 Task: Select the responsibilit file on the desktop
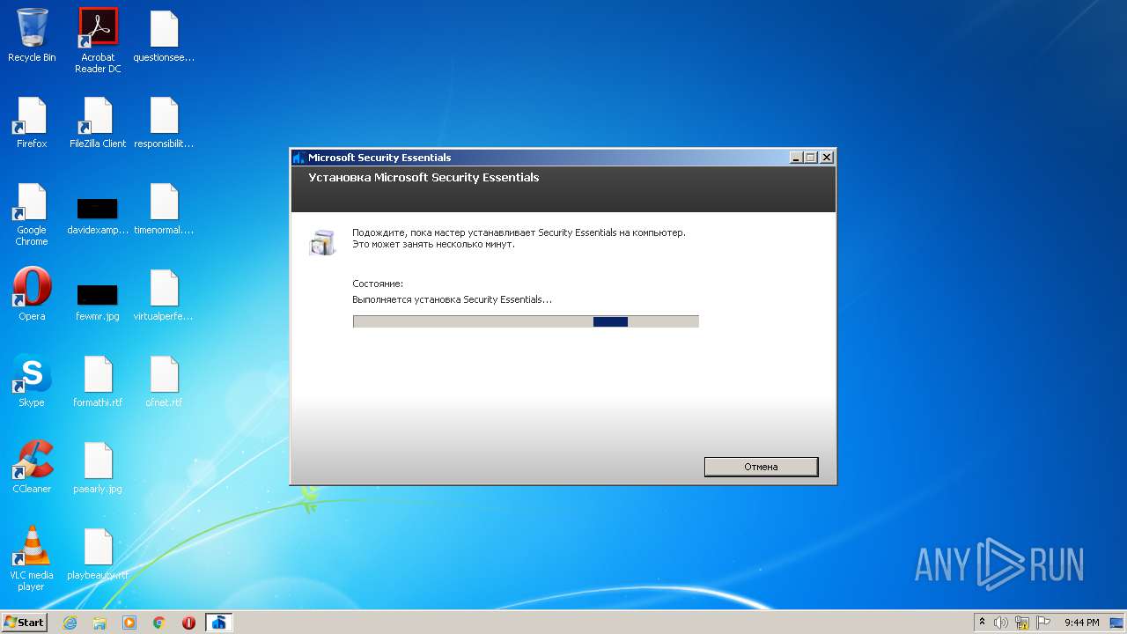[x=164, y=122]
